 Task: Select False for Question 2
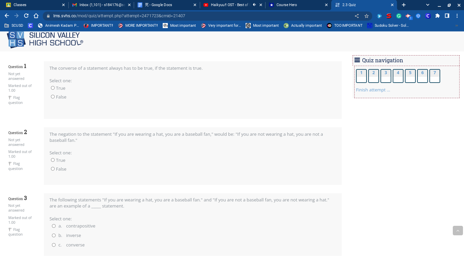click(x=53, y=169)
